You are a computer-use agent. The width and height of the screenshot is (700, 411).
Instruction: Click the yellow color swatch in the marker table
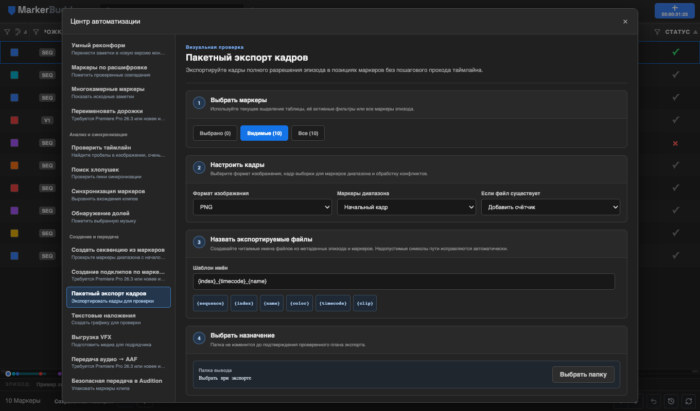(14, 233)
